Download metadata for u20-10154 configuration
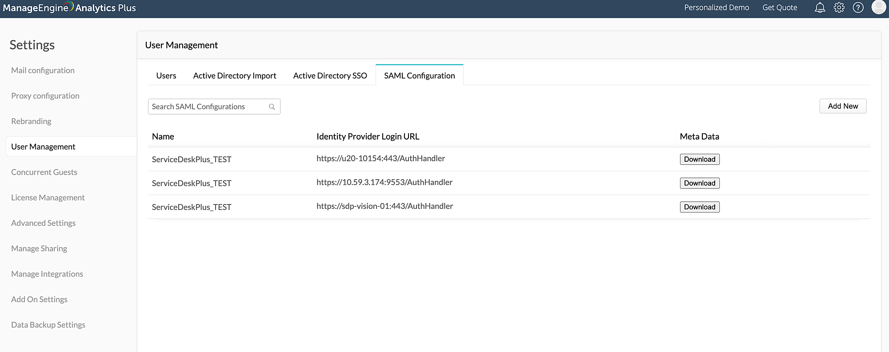The width and height of the screenshot is (889, 352). [x=699, y=159]
